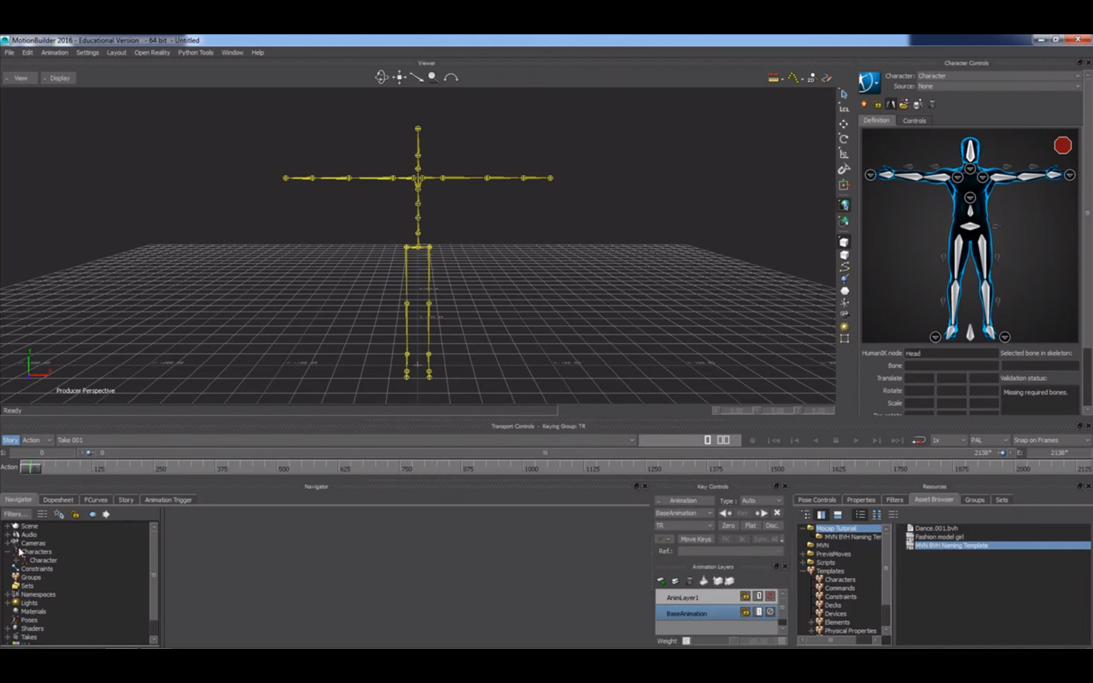Image resolution: width=1093 pixels, height=683 pixels.
Task: Click the Zero button in Key Controls
Action: coord(728,526)
